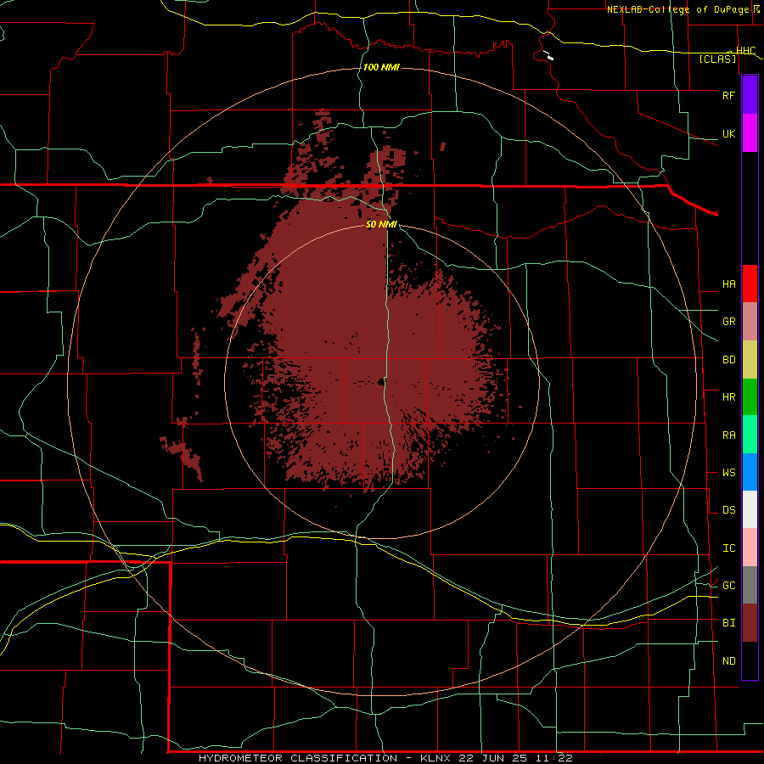Click the purple RF legend color swatch
Image resolution: width=764 pixels, height=764 pixels.
pos(750,95)
